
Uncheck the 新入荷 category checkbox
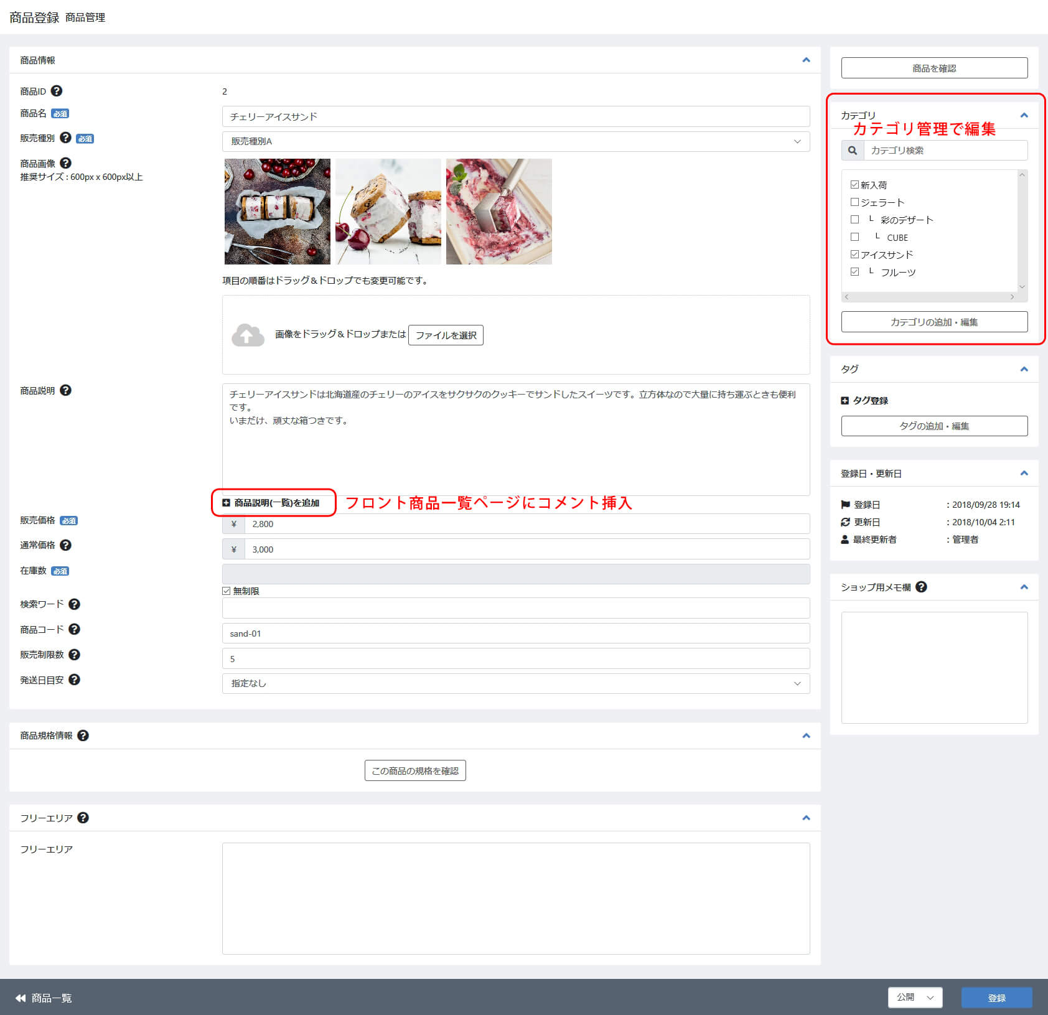(854, 185)
